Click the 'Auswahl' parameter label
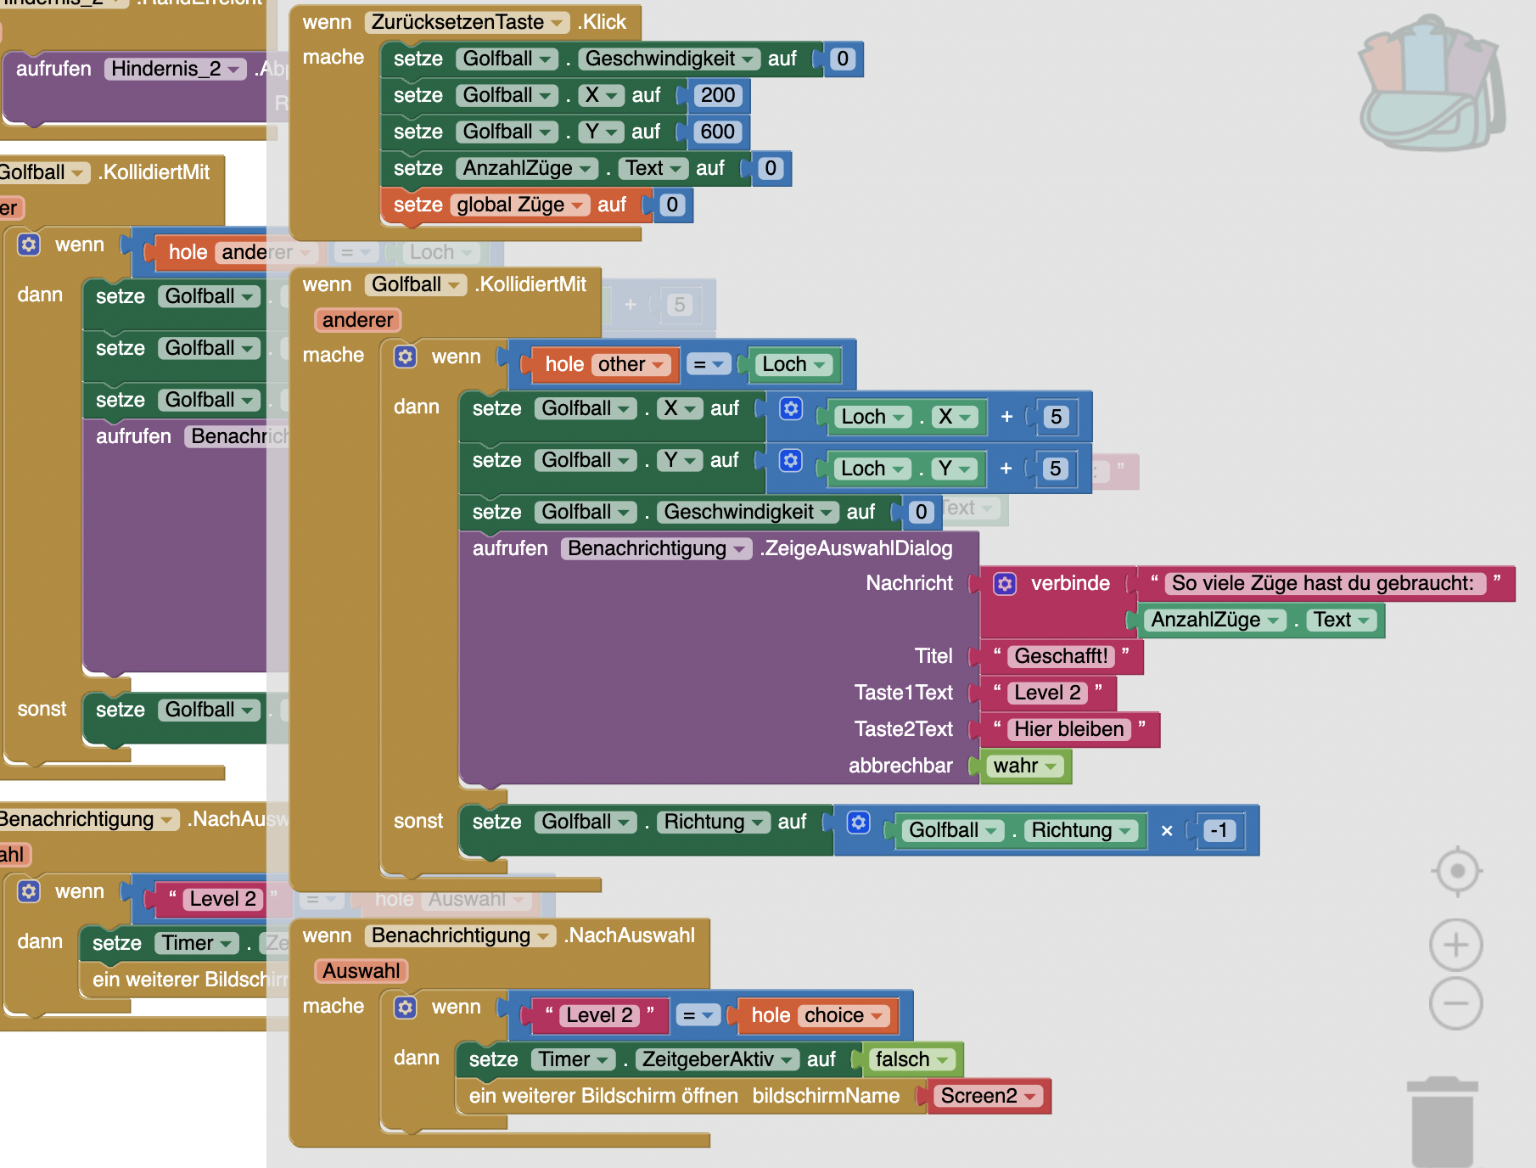Viewport: 1536px width, 1168px height. click(x=361, y=971)
